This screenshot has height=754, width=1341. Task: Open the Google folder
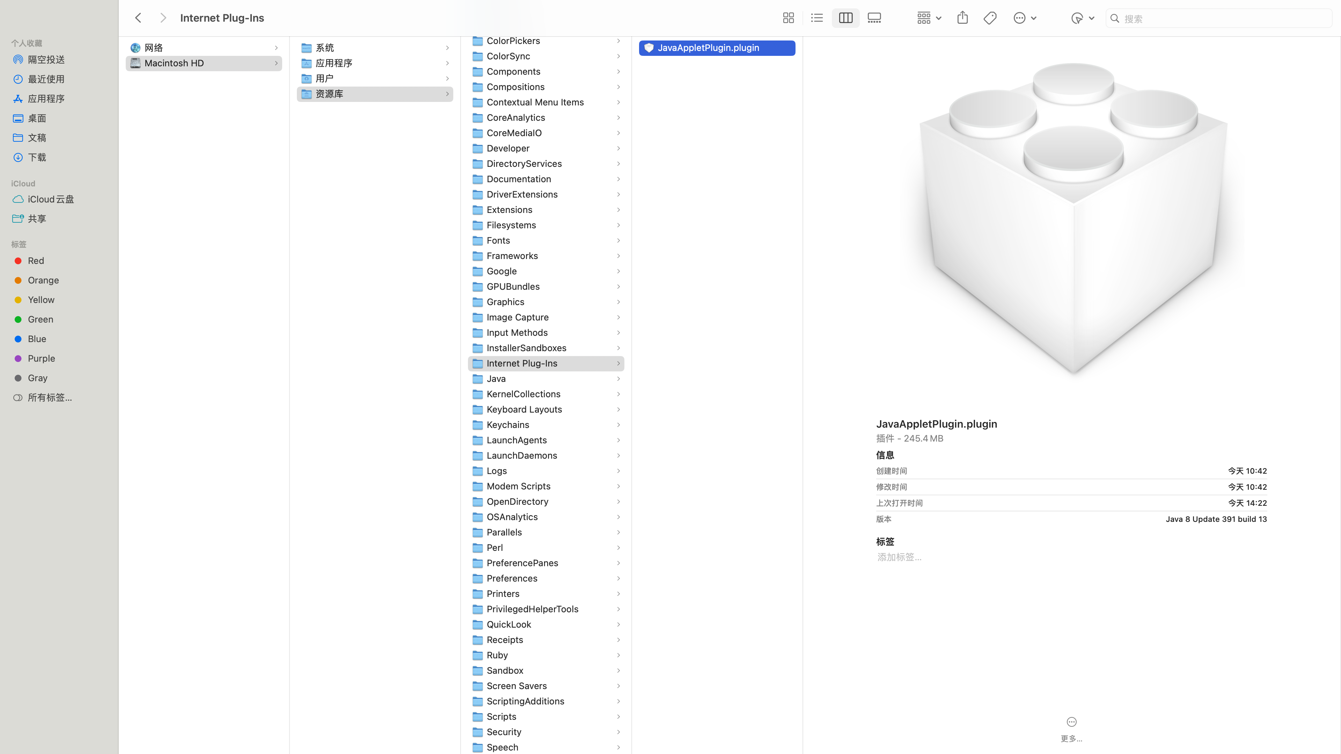pyautogui.click(x=546, y=271)
